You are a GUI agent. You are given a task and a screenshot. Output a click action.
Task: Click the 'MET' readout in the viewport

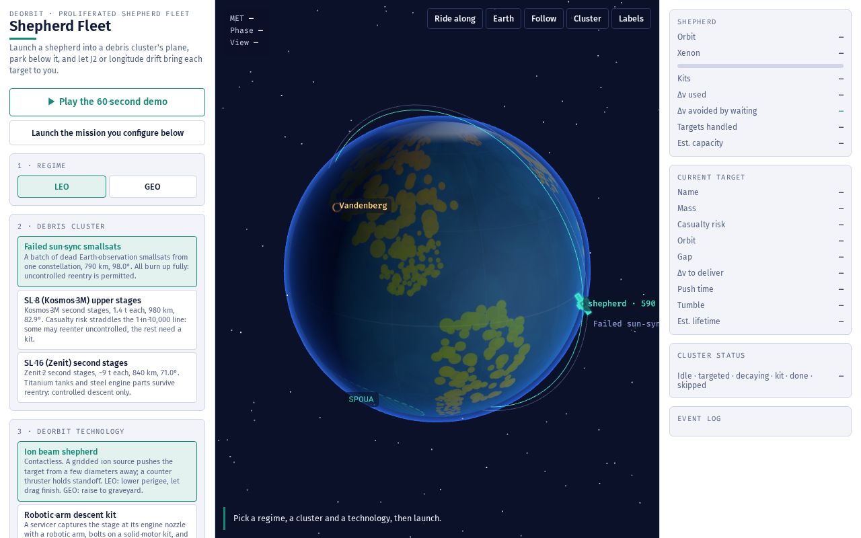coord(242,19)
